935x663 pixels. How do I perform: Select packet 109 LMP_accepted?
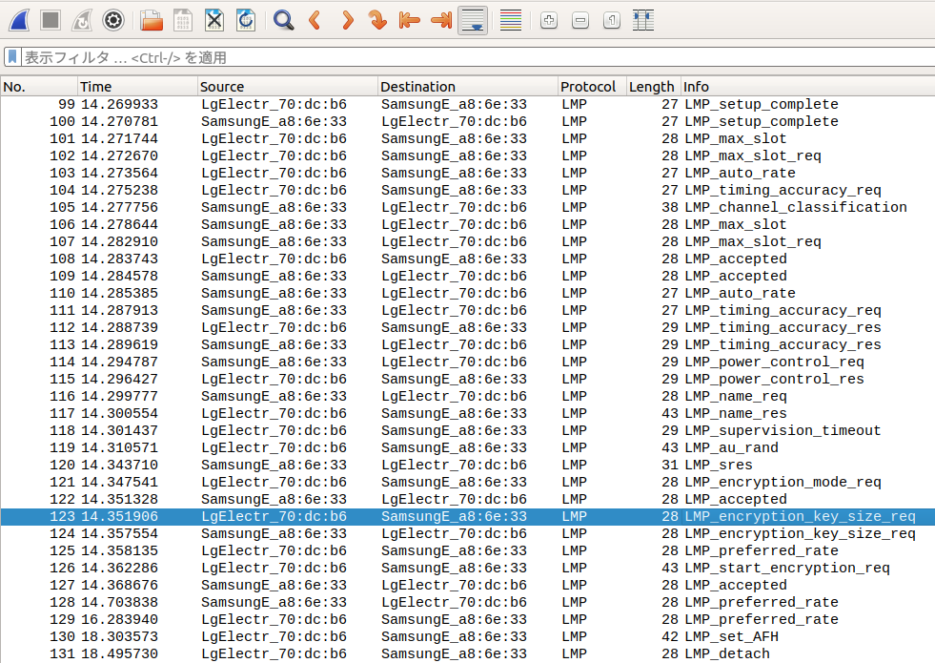pos(467,277)
